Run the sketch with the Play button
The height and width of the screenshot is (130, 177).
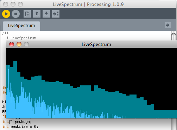[x=6, y=14]
